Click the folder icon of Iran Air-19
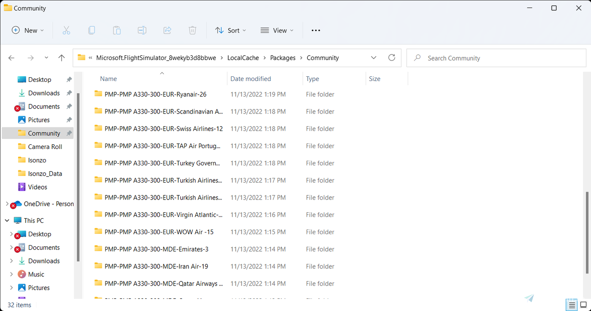 98,266
